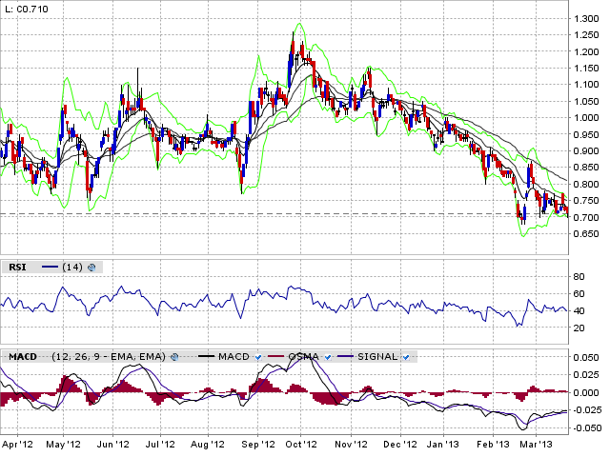The height and width of the screenshot is (457, 610).
Task: Click the 0.700 price axis value
Action: (x=586, y=218)
